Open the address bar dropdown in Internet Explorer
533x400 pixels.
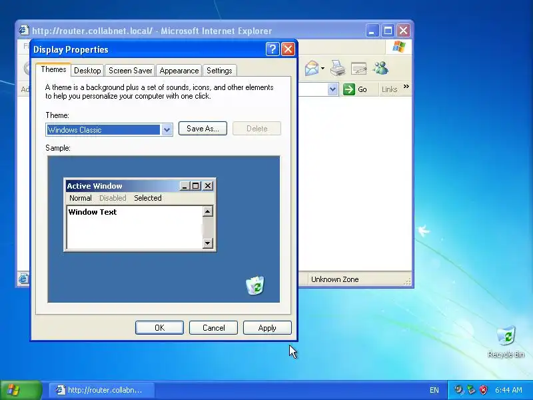[x=332, y=89]
